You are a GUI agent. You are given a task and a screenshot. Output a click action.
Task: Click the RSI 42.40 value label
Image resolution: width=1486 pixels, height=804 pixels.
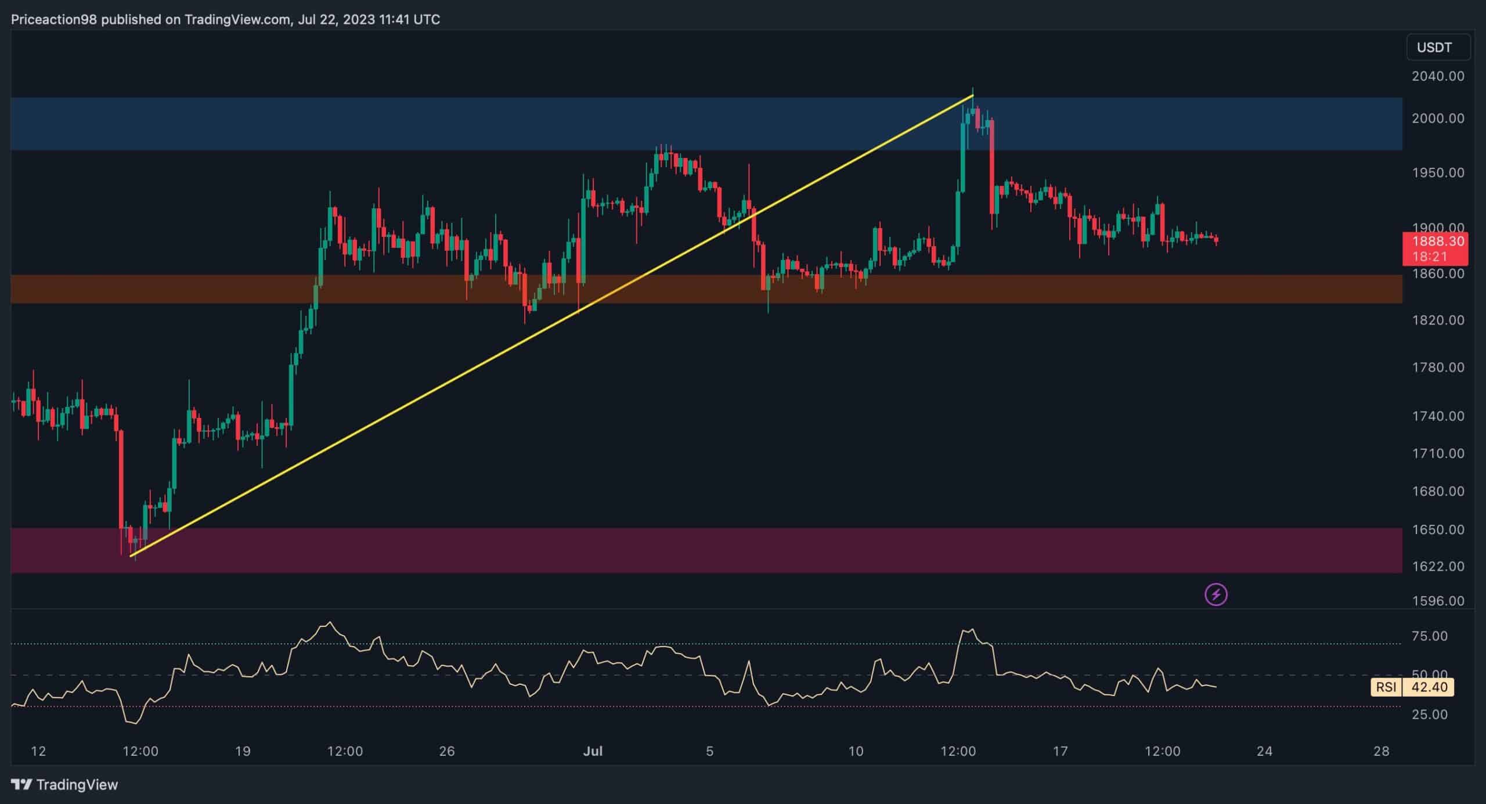[1412, 687]
